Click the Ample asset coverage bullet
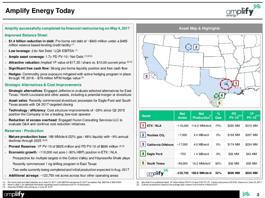265x198 pixels. [51, 57]
